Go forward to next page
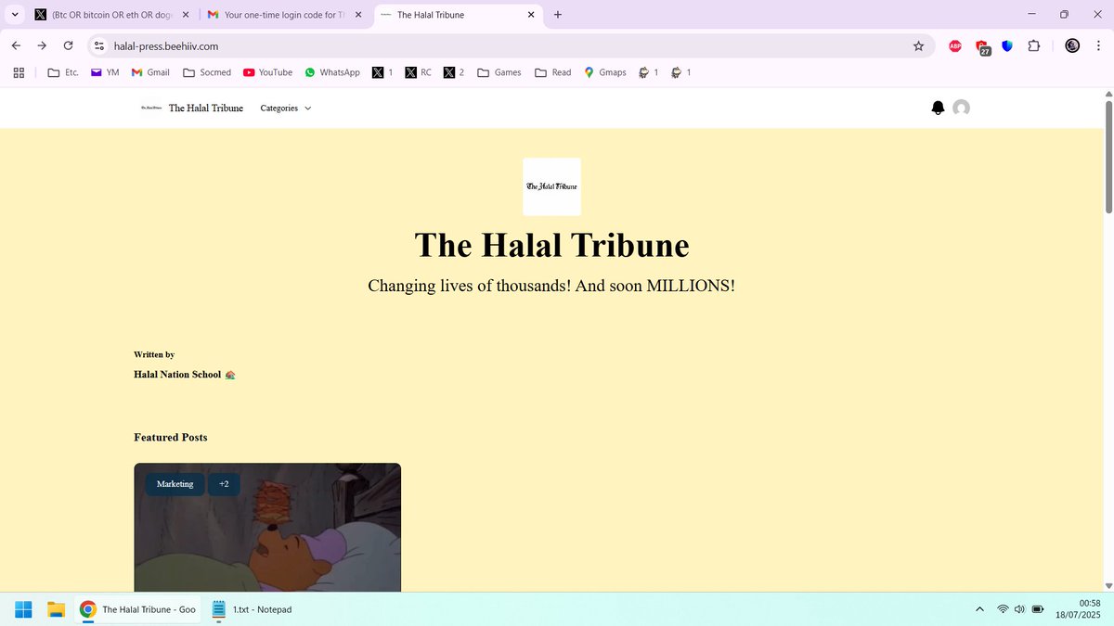Image resolution: width=1114 pixels, height=626 pixels. (42, 45)
